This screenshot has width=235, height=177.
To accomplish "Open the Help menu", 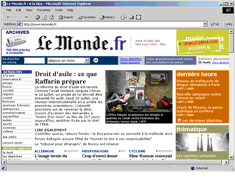I will point(70,10).
